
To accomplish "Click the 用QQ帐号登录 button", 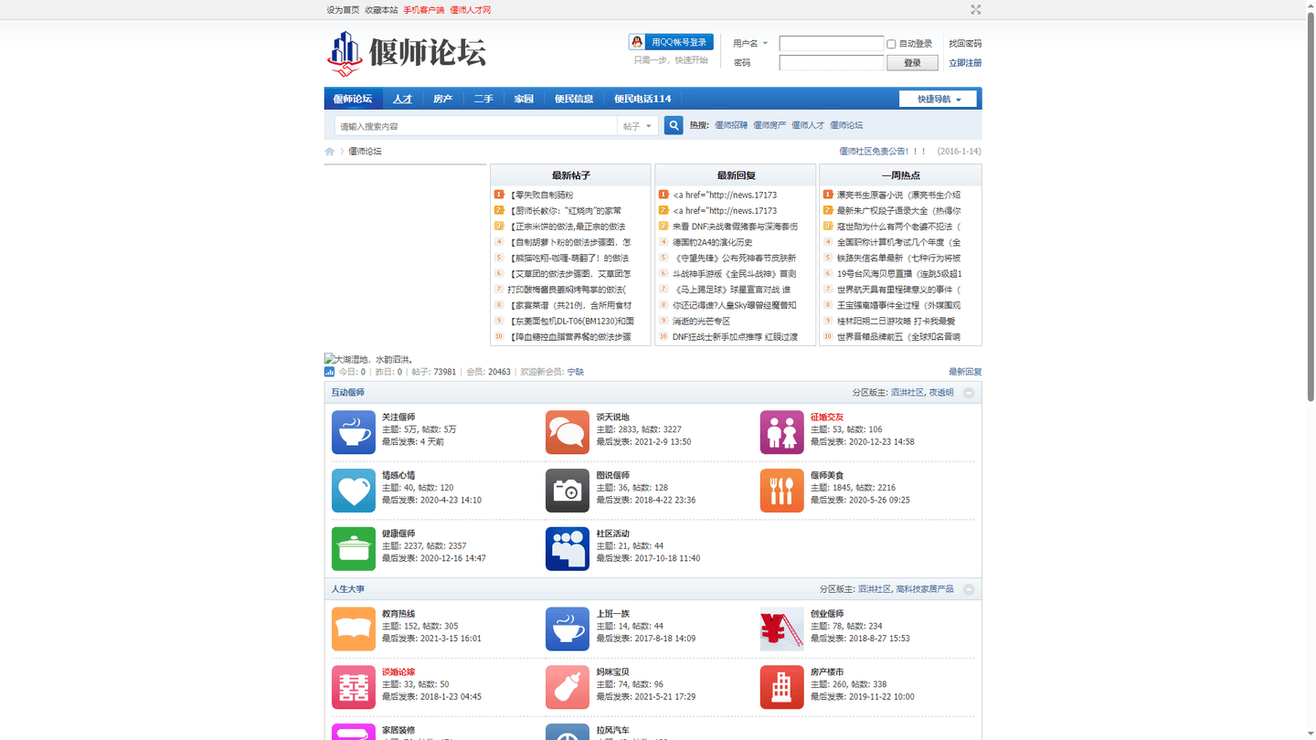I will [x=671, y=42].
